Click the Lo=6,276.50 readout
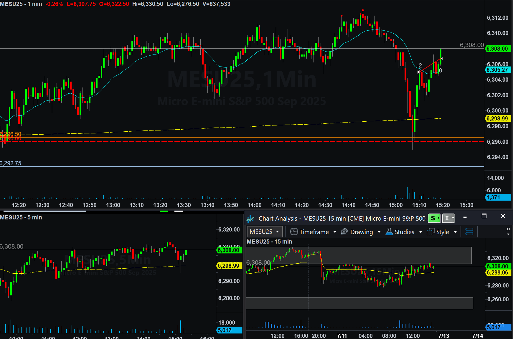The image size is (513, 339). (183, 4)
